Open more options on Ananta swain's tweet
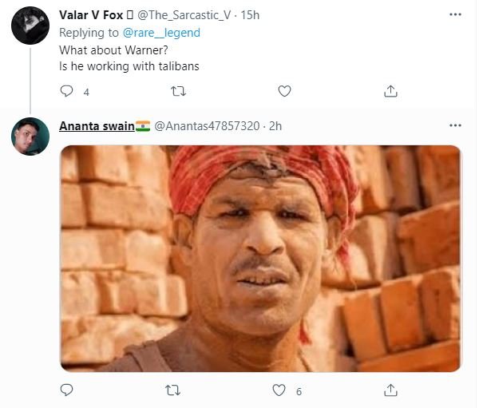Viewport: 479px width, 408px height. [x=455, y=126]
